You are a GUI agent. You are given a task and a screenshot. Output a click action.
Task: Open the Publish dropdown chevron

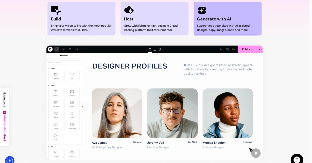[x=259, y=49]
